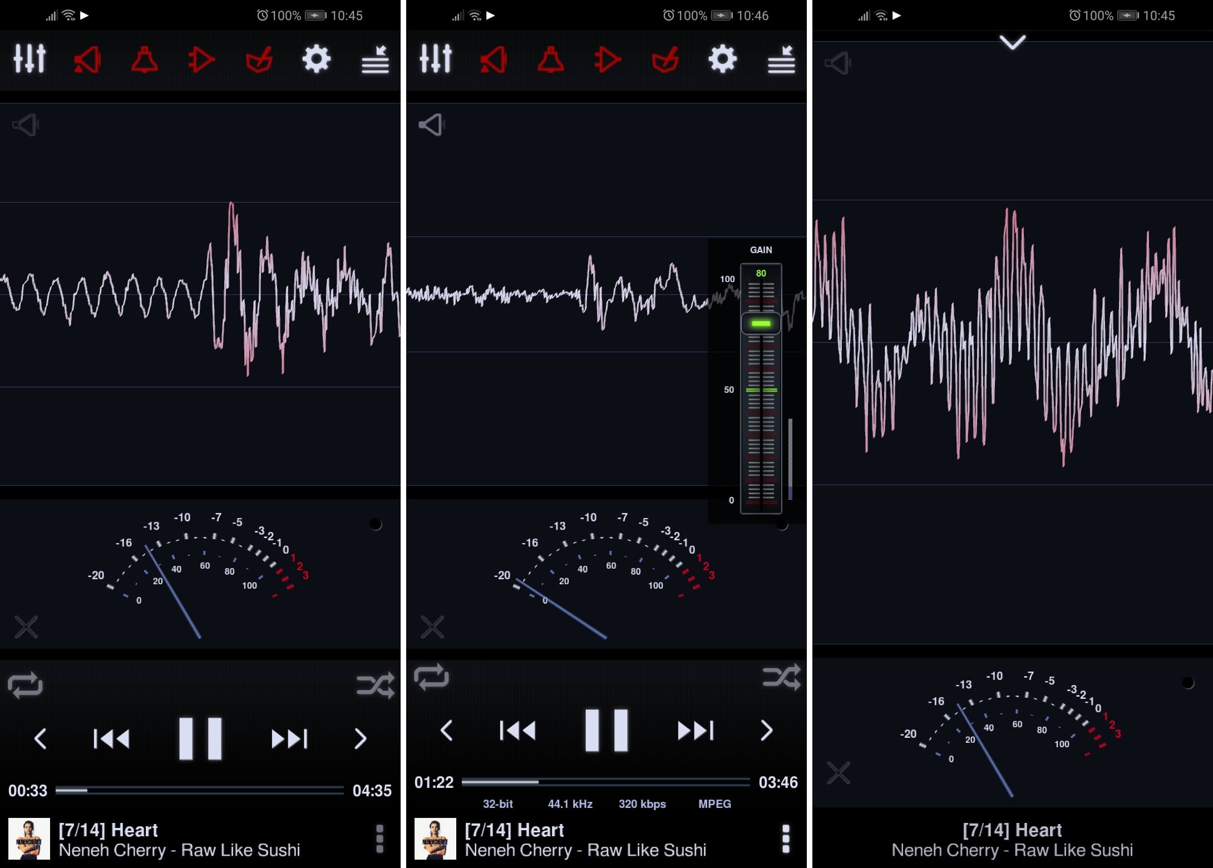This screenshot has height=868, width=1213.
Task: Open track options three dots, middle screen
Action: click(786, 839)
